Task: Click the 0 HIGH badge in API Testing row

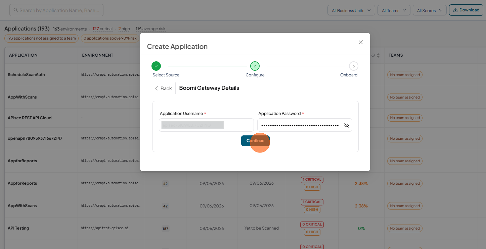Action: click(x=312, y=232)
